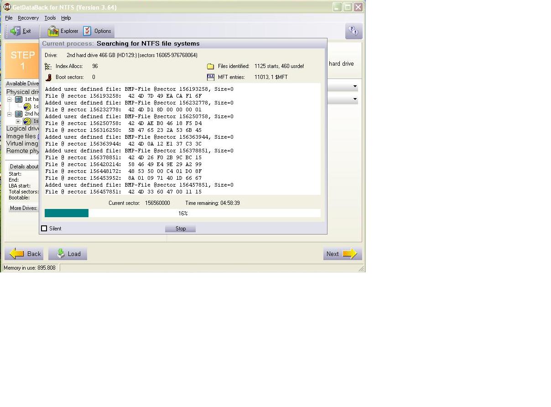This screenshot has width=551, height=407.
Task: Select the 2nd hard drive icon
Action: tap(19, 114)
